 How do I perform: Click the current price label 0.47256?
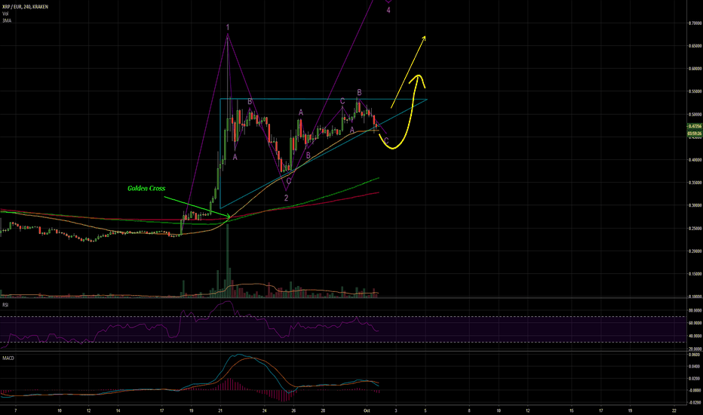click(x=695, y=127)
